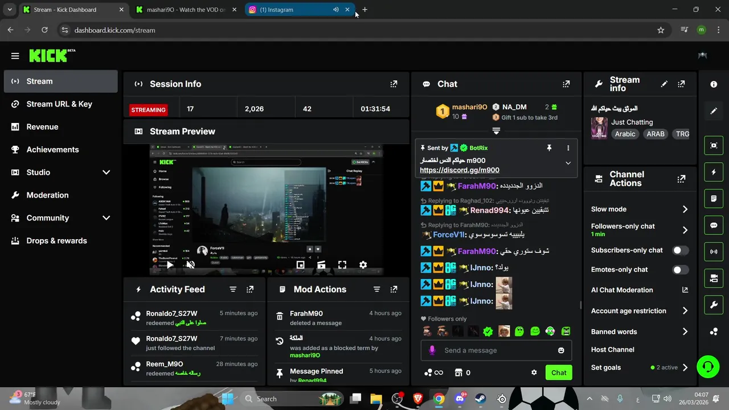This screenshot has width=729, height=410.
Task: Open Stream URL & Key page
Action: tap(60, 104)
